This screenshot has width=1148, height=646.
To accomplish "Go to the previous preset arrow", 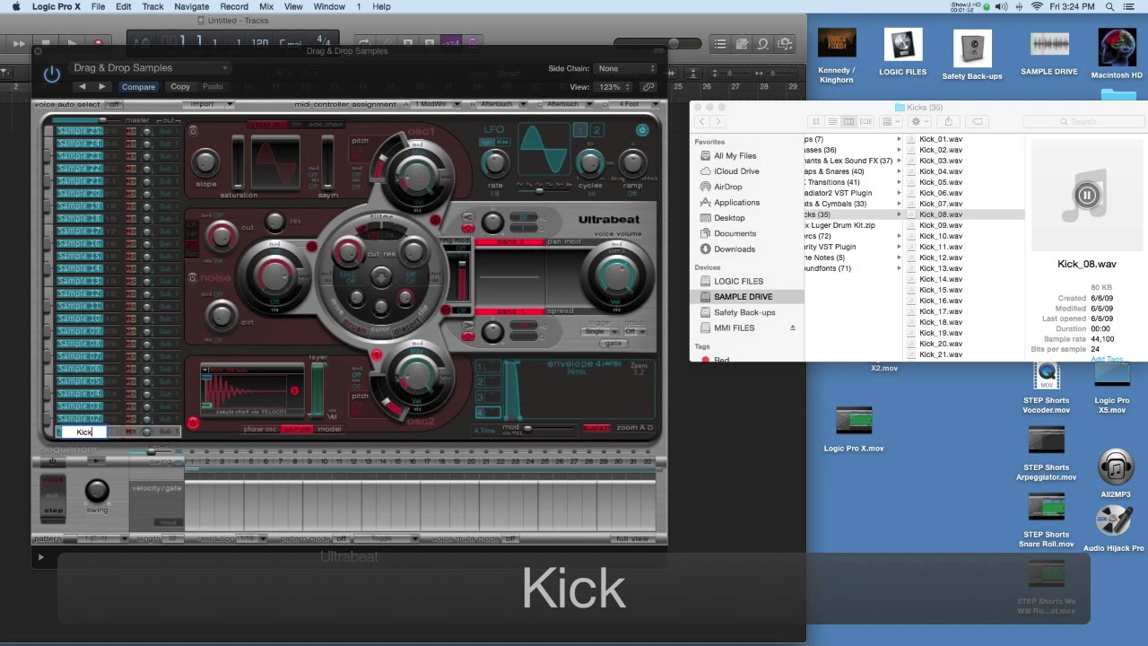I will 83,87.
